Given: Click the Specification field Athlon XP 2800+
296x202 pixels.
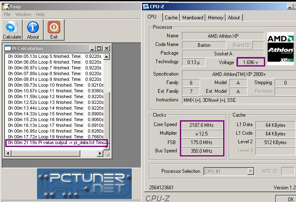Looking at the screenshot, I should pos(239,74).
